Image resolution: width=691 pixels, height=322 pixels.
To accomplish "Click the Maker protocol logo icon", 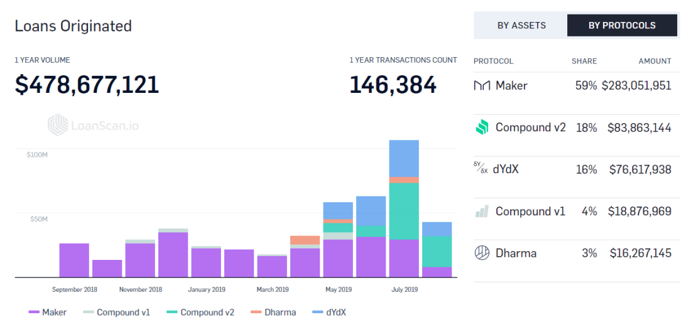I will click(x=482, y=85).
